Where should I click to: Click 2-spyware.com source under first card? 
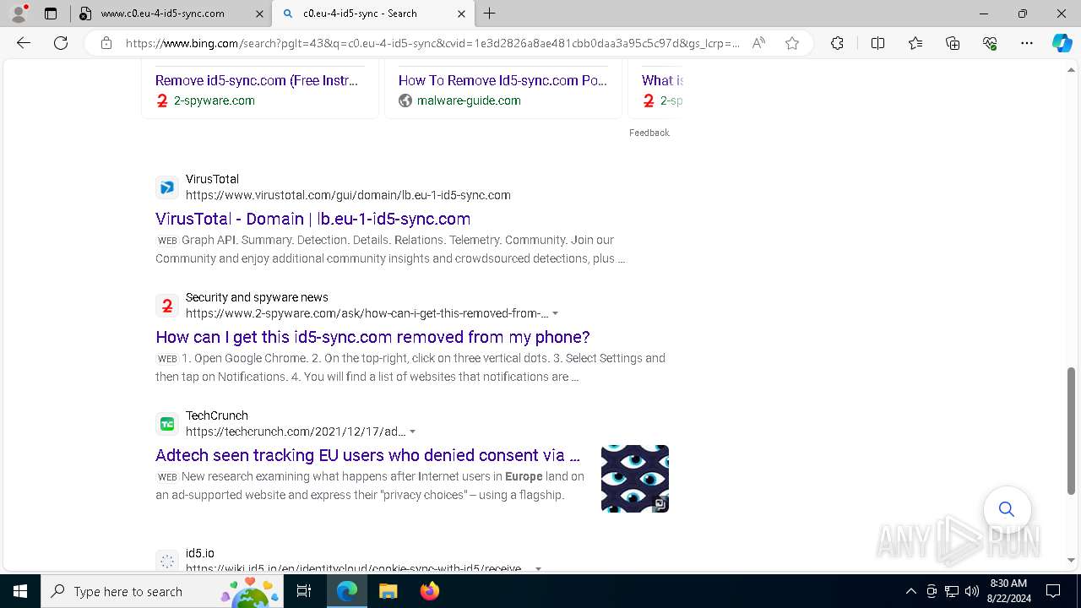214,100
